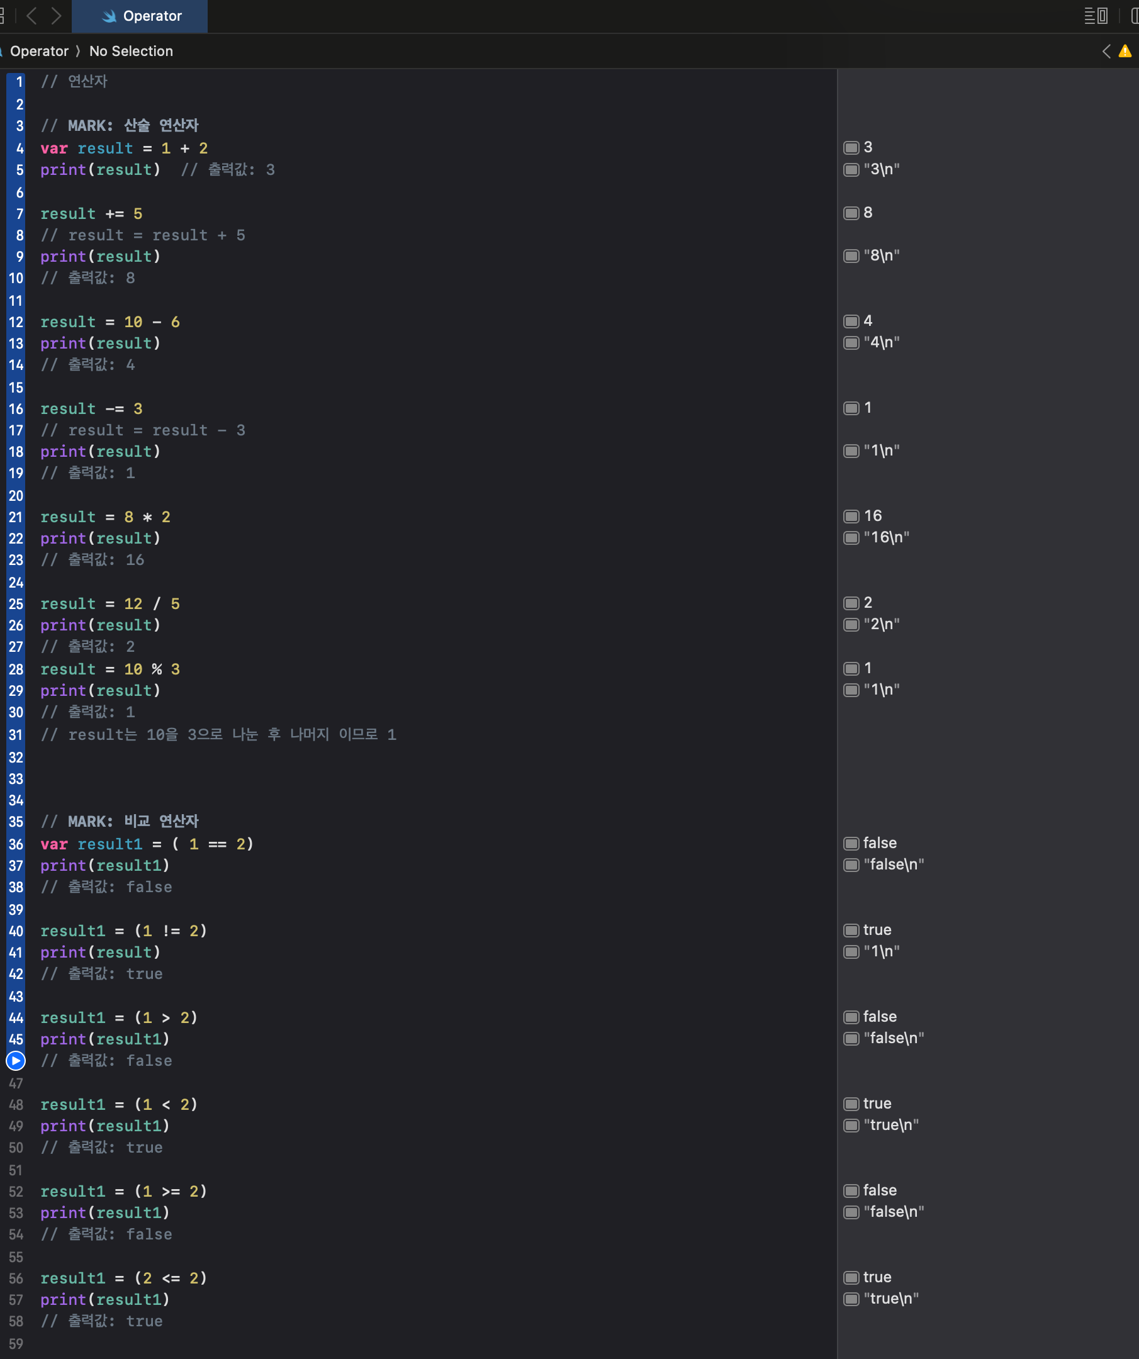Image resolution: width=1139 pixels, height=1359 pixels.
Task: Click code line "result += 5"
Action: click(91, 214)
